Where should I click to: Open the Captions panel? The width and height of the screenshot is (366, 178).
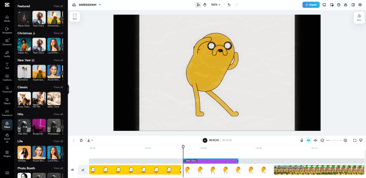[7, 77]
